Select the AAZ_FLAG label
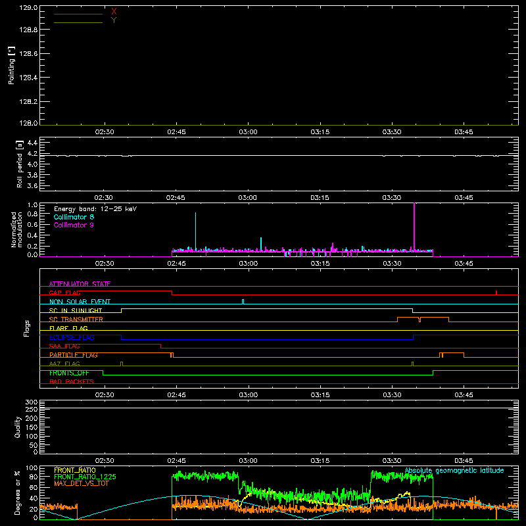Viewport: 526px width, 526px height. point(64,364)
